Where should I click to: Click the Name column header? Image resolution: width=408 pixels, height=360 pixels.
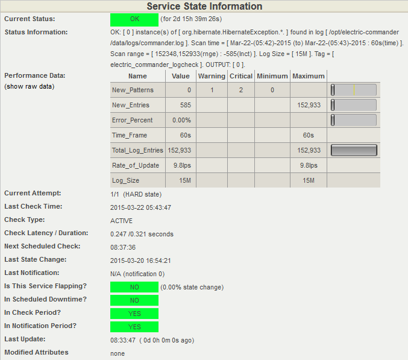137,76
